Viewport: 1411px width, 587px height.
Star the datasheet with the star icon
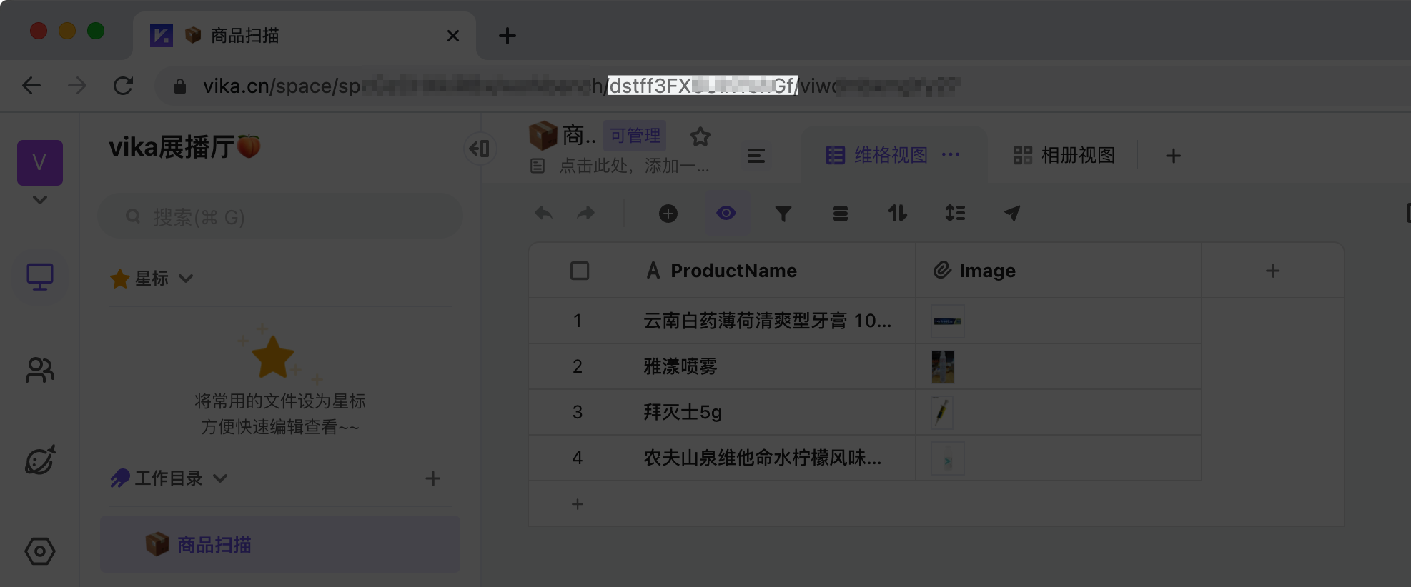coord(700,136)
